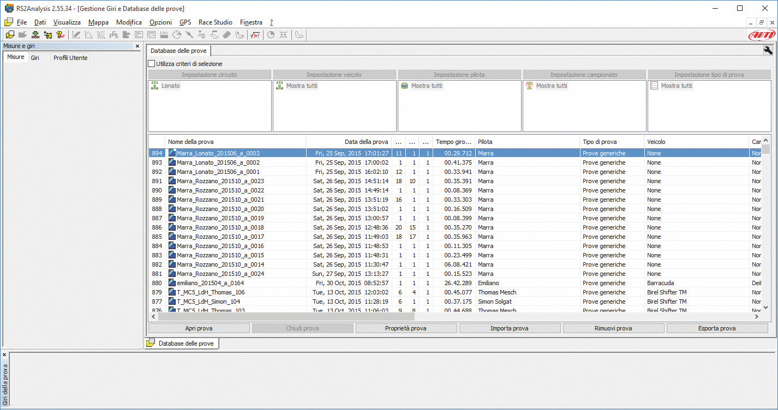The width and height of the screenshot is (778, 410).
Task: Switch to the Profili Utente tab
Action: point(70,57)
